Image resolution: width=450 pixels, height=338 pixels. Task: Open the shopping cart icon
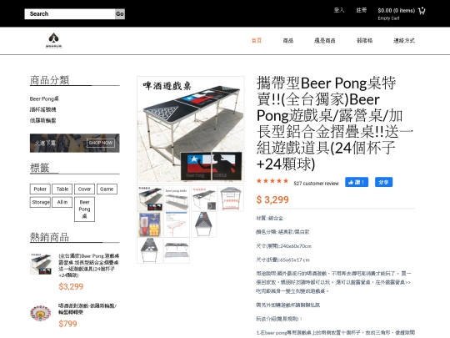422,11
